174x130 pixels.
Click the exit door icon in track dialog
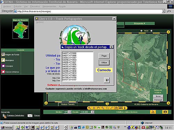(107, 80)
